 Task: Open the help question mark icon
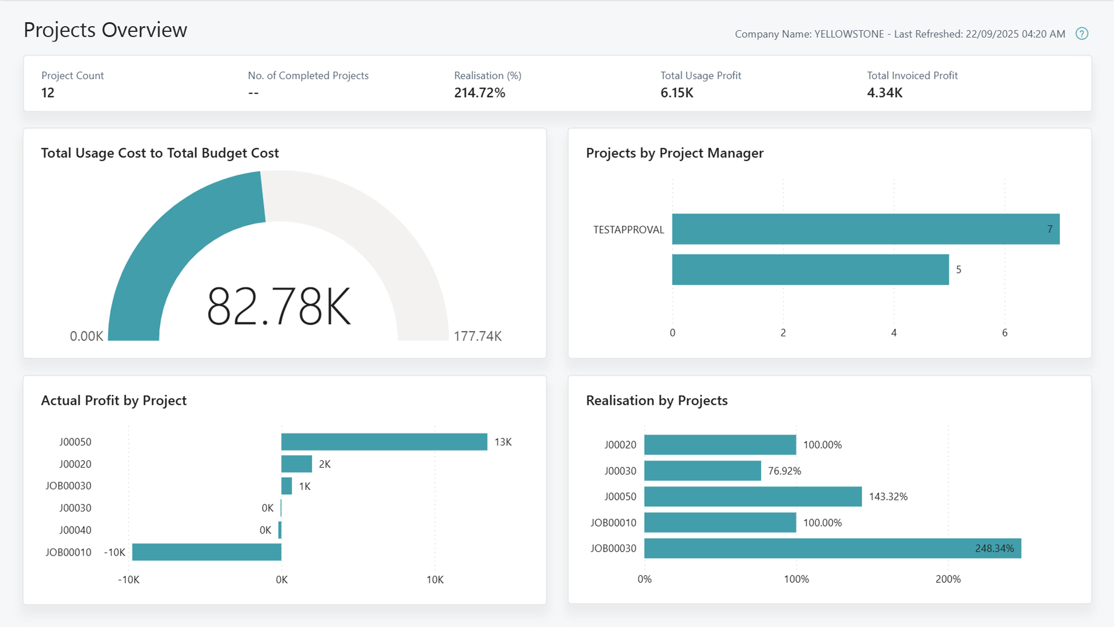pos(1082,34)
